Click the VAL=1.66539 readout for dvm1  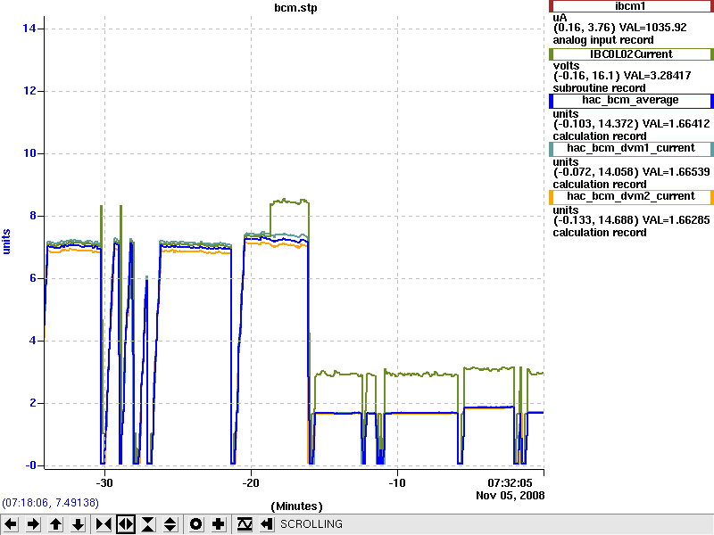(x=676, y=172)
